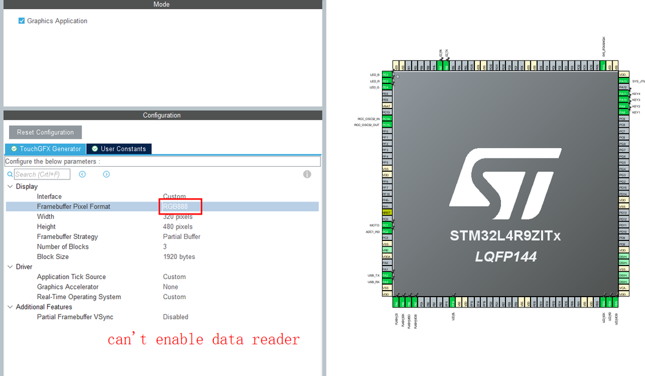Click pin PA10 labeled KEY3
Screen dimensions: 645x376
coord(624,99)
